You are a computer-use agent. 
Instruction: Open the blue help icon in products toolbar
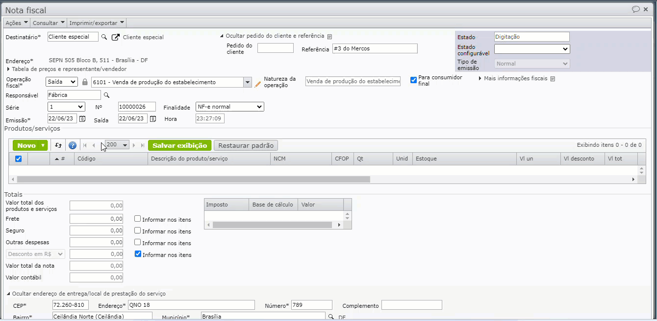(73, 145)
